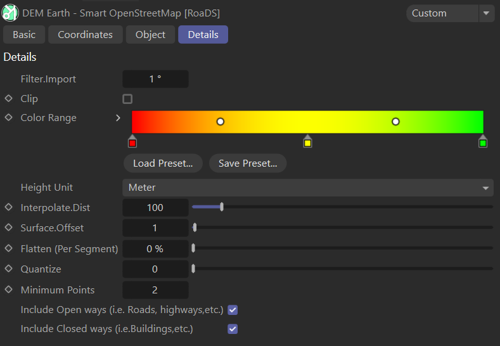
Task: Click the Filter.Import label
Action: (48, 79)
